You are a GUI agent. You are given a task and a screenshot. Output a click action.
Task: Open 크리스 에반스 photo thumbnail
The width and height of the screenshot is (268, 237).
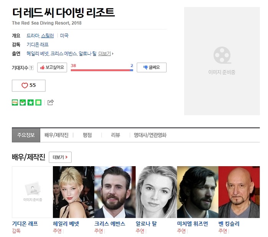115,192
